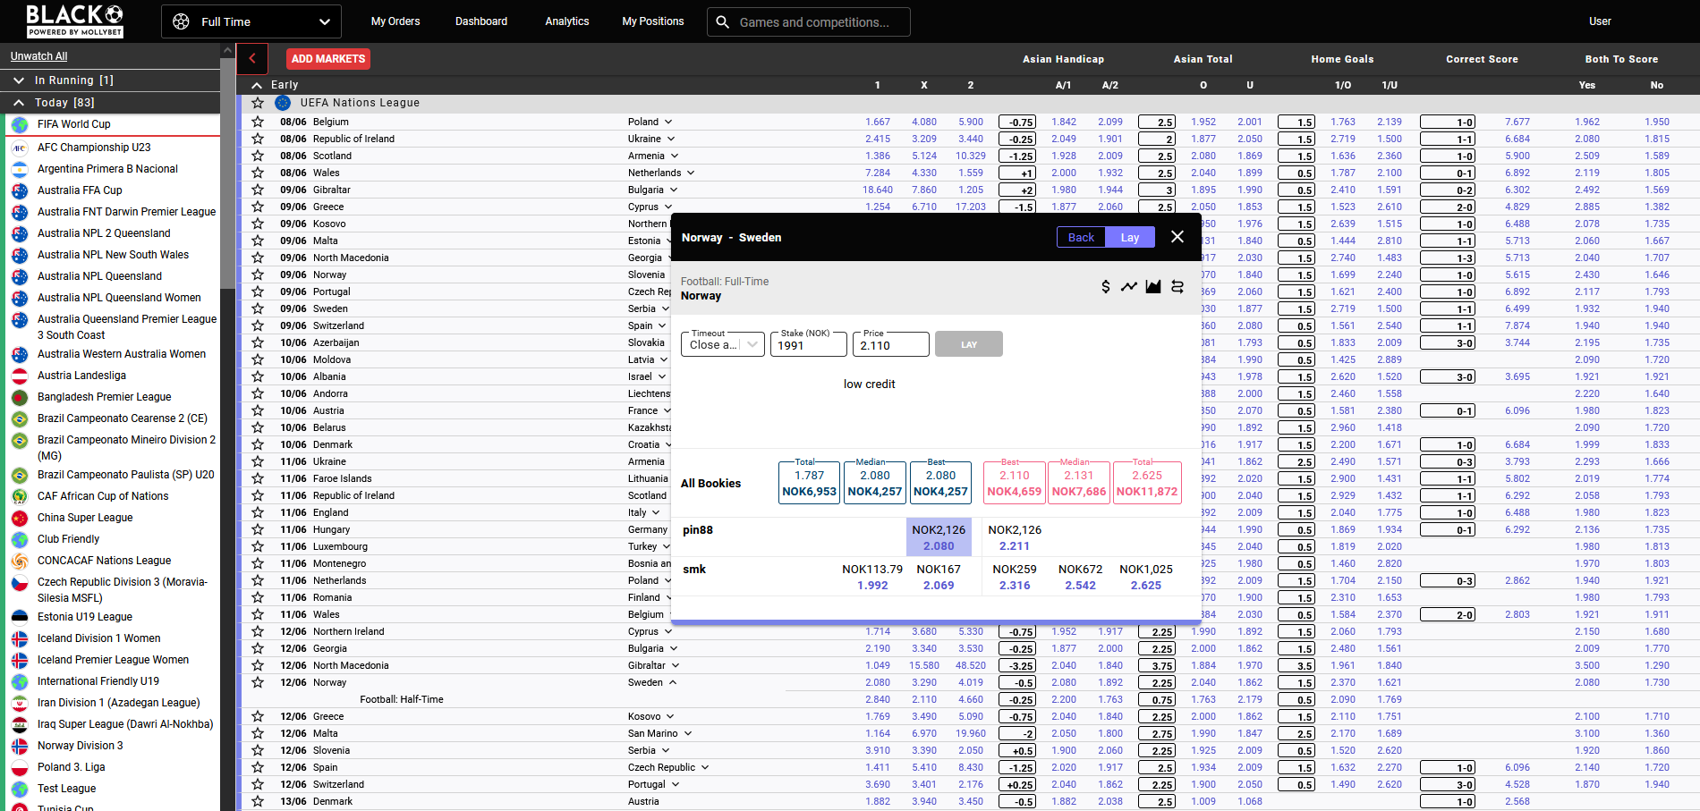Open the line chart icon in bet slip
1700x811 pixels.
pos(1129,287)
